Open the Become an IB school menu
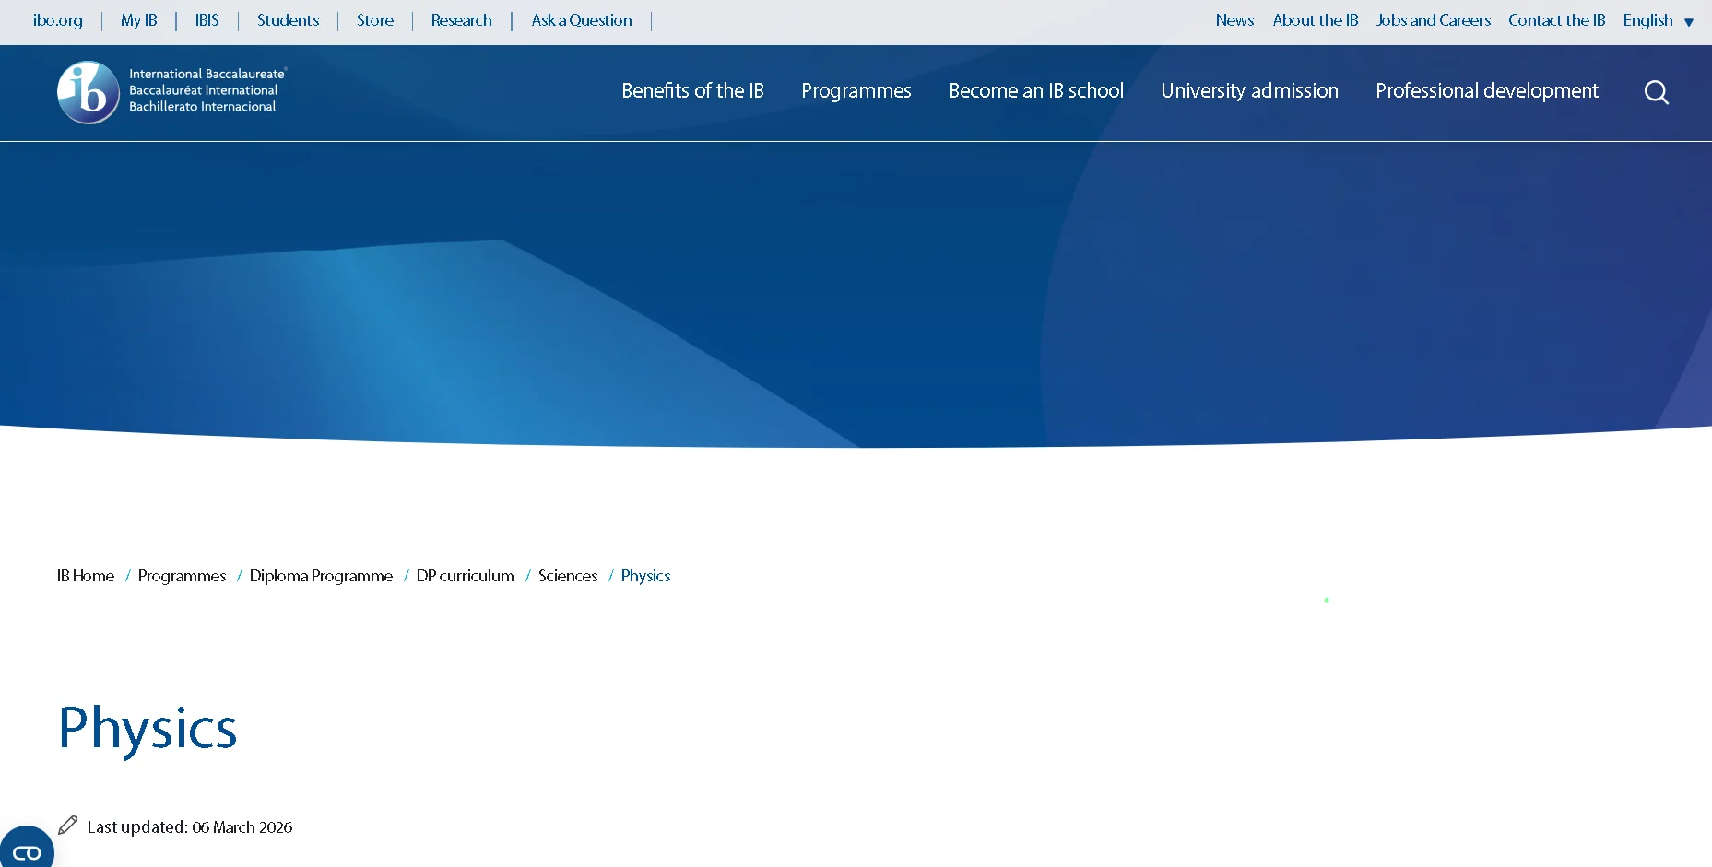This screenshot has width=1712, height=867. [x=1035, y=91]
